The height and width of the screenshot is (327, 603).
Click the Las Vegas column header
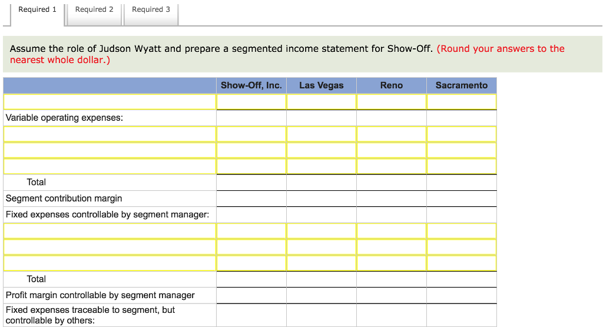(322, 85)
